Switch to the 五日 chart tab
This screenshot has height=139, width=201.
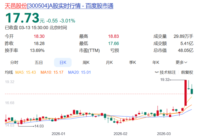(39, 63)
